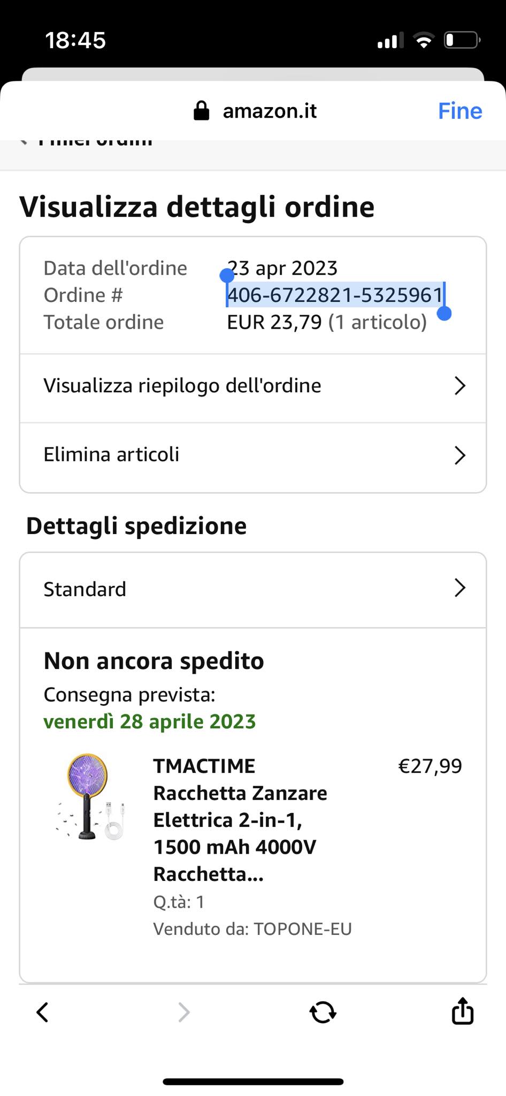Tap the browser forward arrow

(183, 1012)
